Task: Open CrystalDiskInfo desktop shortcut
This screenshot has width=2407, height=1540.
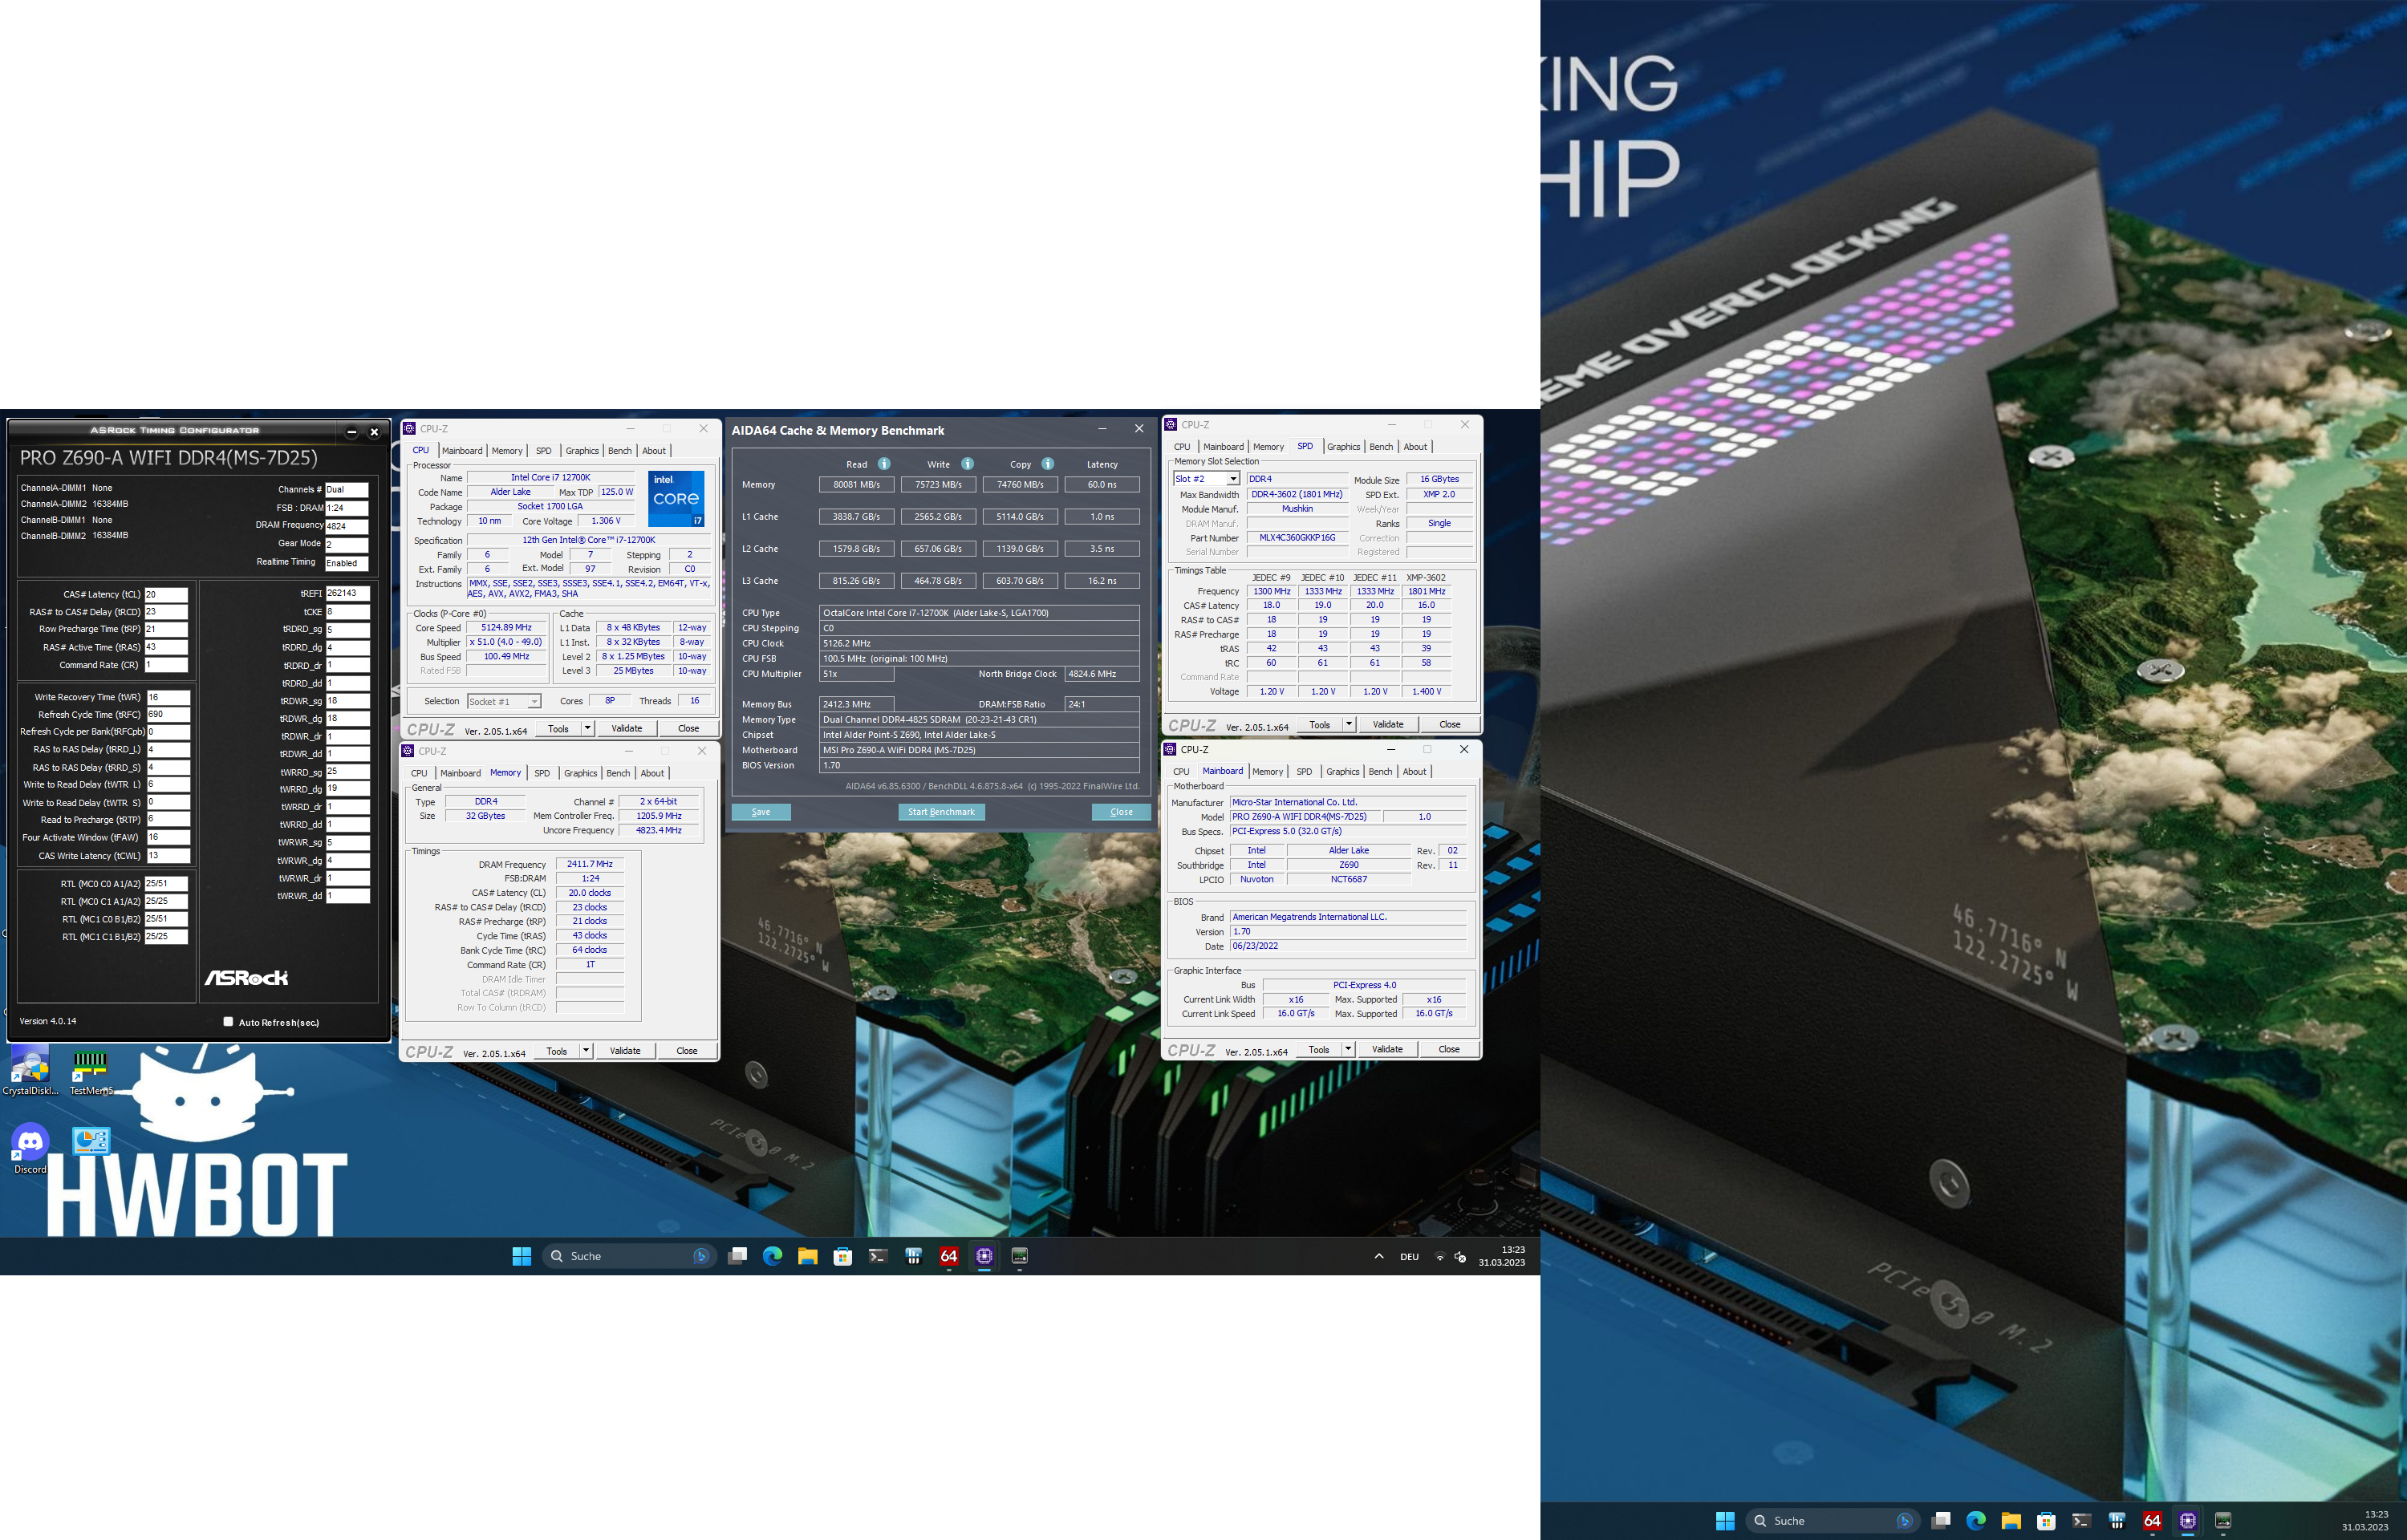Action: [30, 1069]
